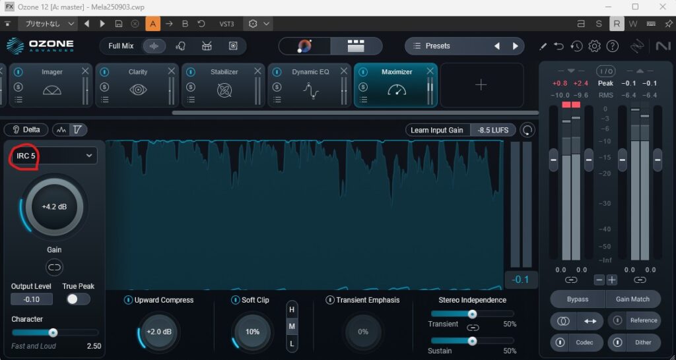Image resolution: width=676 pixels, height=360 pixels.
Task: Remove the Imager module
Action: click(85, 71)
